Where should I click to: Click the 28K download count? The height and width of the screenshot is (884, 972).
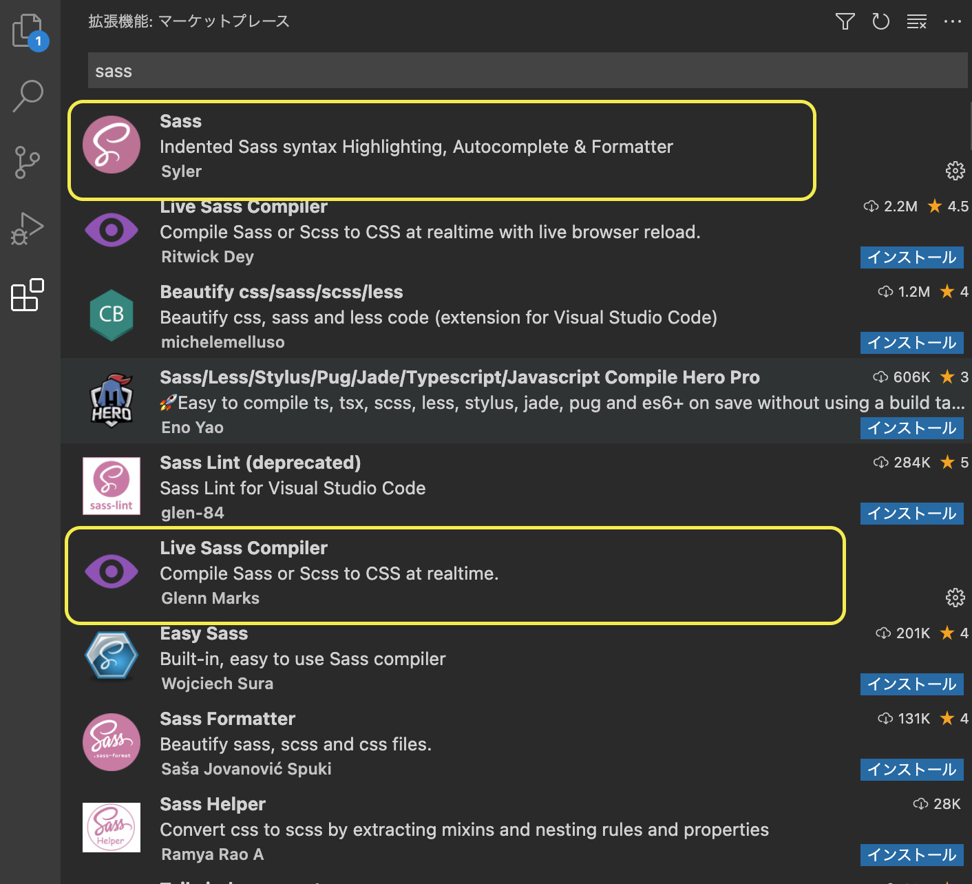(937, 804)
